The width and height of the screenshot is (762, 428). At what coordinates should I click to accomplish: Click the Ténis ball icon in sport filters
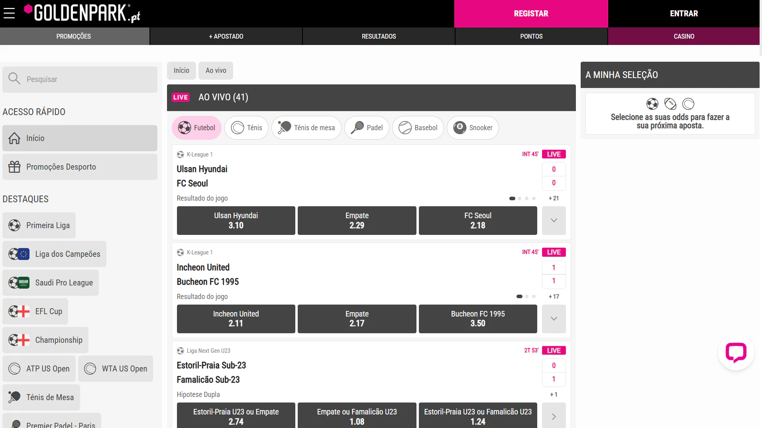(x=238, y=128)
